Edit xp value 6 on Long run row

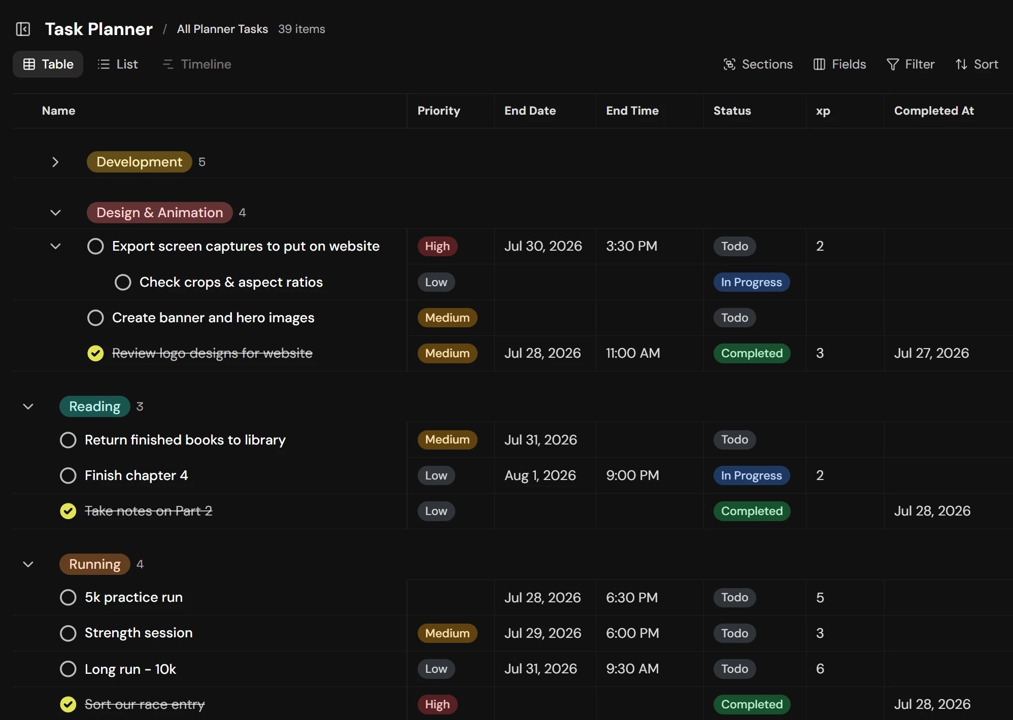[845, 669]
